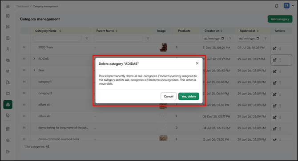Click the 2026 Trees category image thumbnail
This screenshot has width=298, height=161.
click(163, 47)
